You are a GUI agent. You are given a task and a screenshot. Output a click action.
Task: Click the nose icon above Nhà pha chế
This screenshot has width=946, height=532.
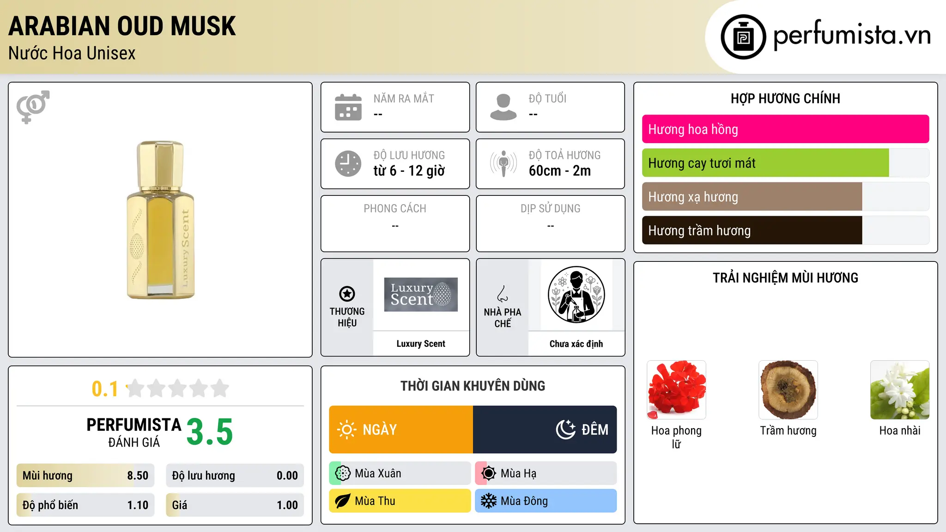(503, 294)
